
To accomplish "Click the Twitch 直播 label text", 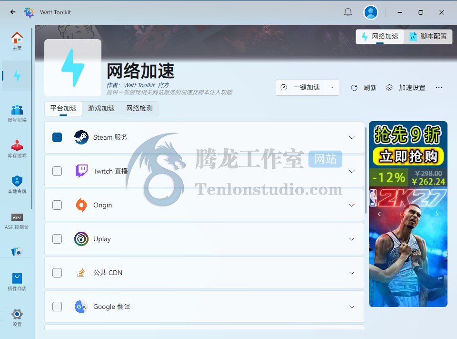I will click(x=110, y=171).
